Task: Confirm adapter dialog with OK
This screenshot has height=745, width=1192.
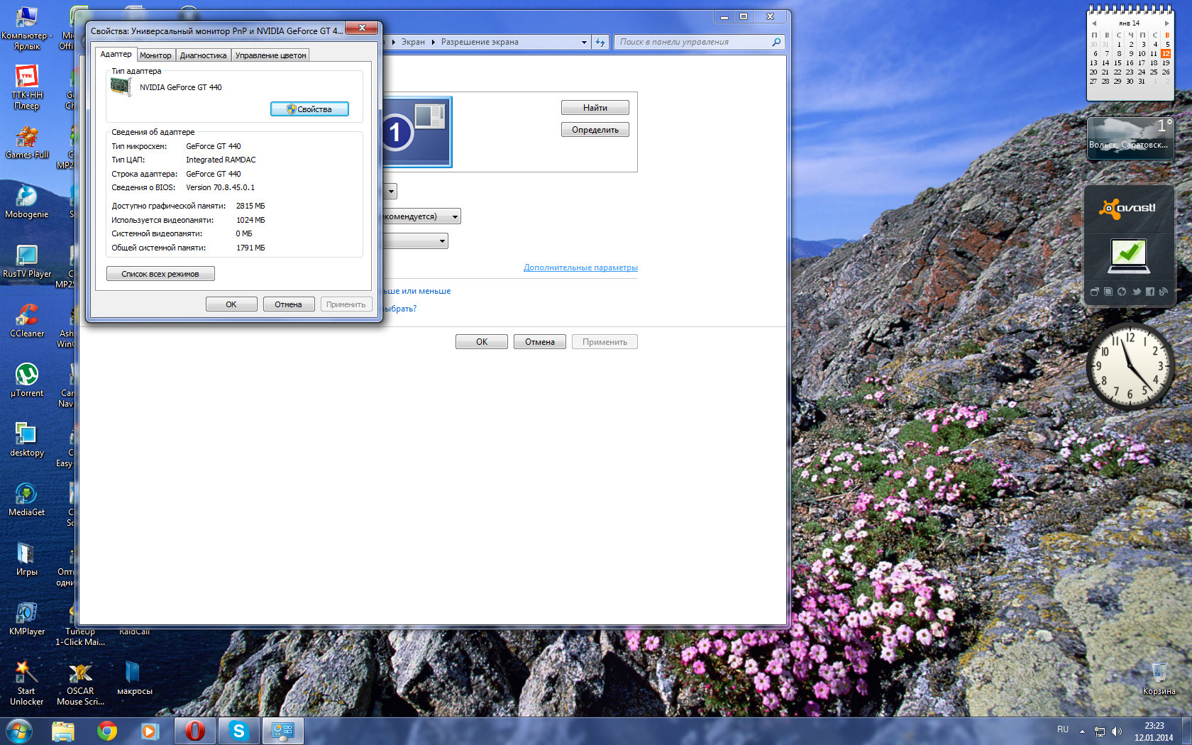Action: coord(231,304)
